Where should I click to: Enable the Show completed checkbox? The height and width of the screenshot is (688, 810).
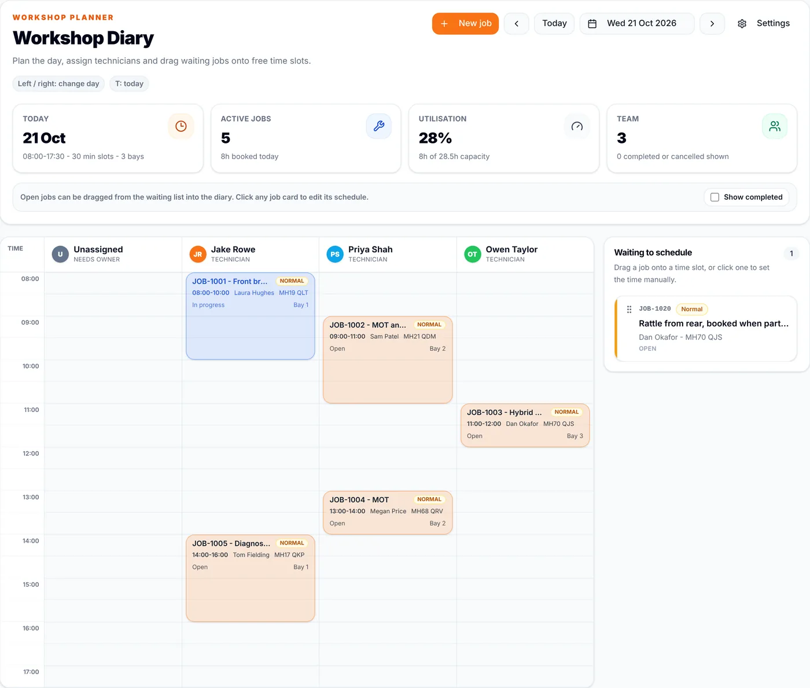tap(715, 197)
